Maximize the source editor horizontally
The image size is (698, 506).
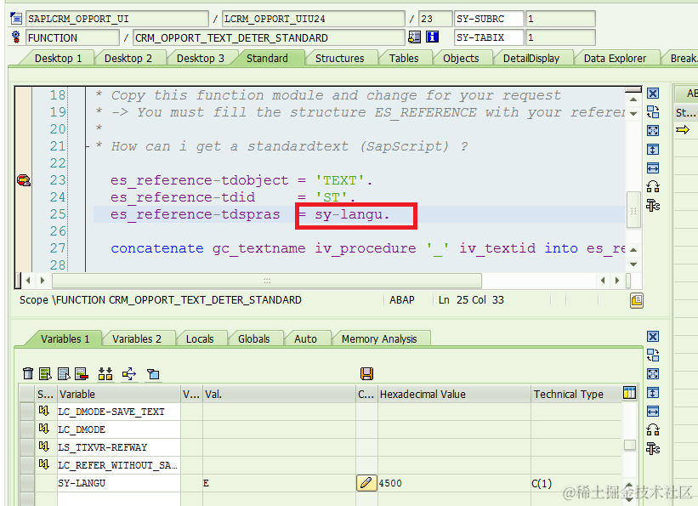click(653, 168)
